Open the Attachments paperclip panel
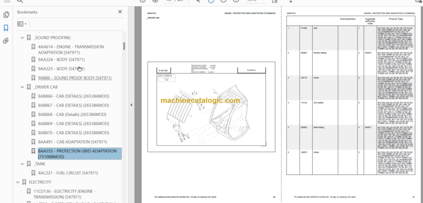423x203 pixels. 6,41
